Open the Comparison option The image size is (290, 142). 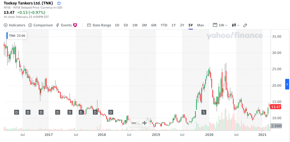41,25
